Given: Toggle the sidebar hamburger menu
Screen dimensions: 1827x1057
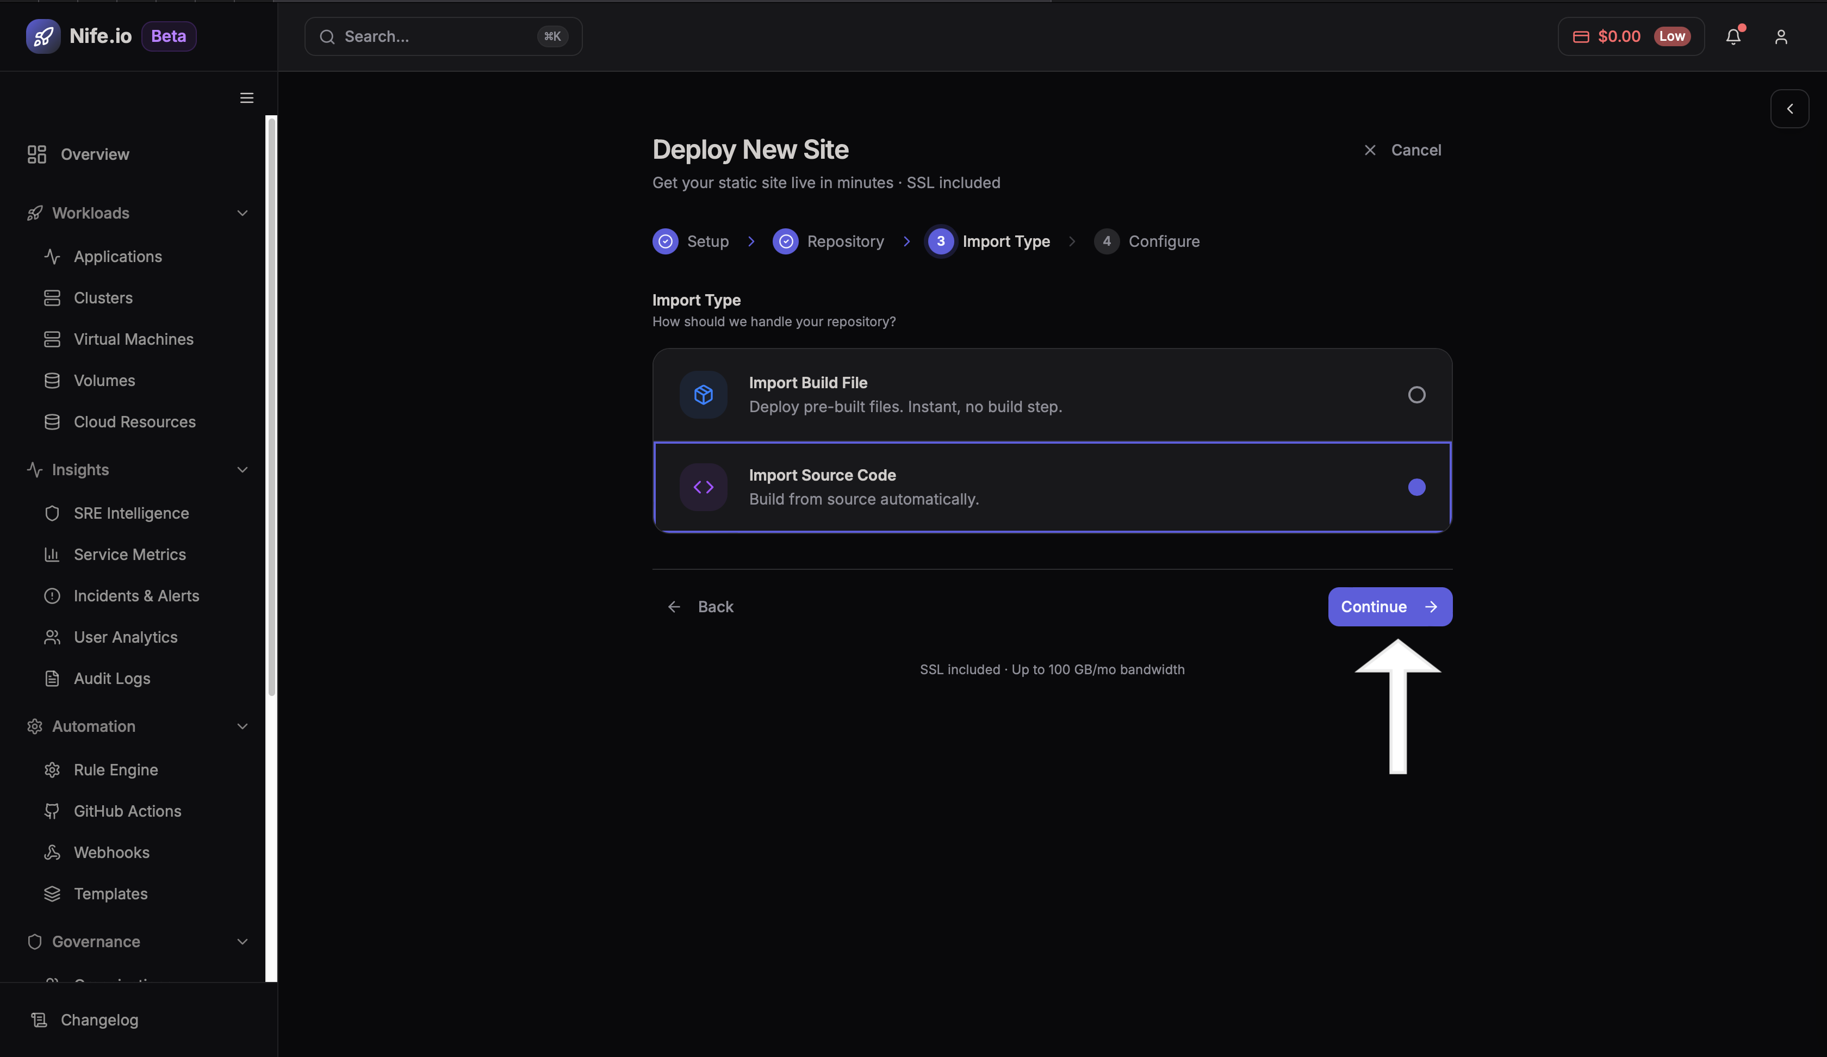Looking at the screenshot, I should [246, 98].
